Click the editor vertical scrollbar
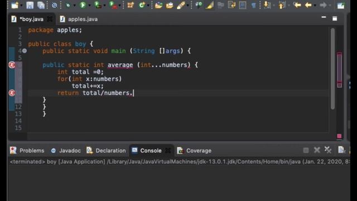Viewport: 357px width, 201px height. pos(332,68)
